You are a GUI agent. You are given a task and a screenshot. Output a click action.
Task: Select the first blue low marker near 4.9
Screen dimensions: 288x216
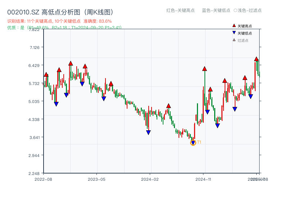pyautogui.click(x=56, y=104)
